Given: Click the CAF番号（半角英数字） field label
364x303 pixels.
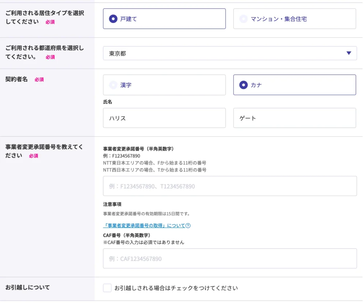Looking at the screenshot, I should (127, 235).
